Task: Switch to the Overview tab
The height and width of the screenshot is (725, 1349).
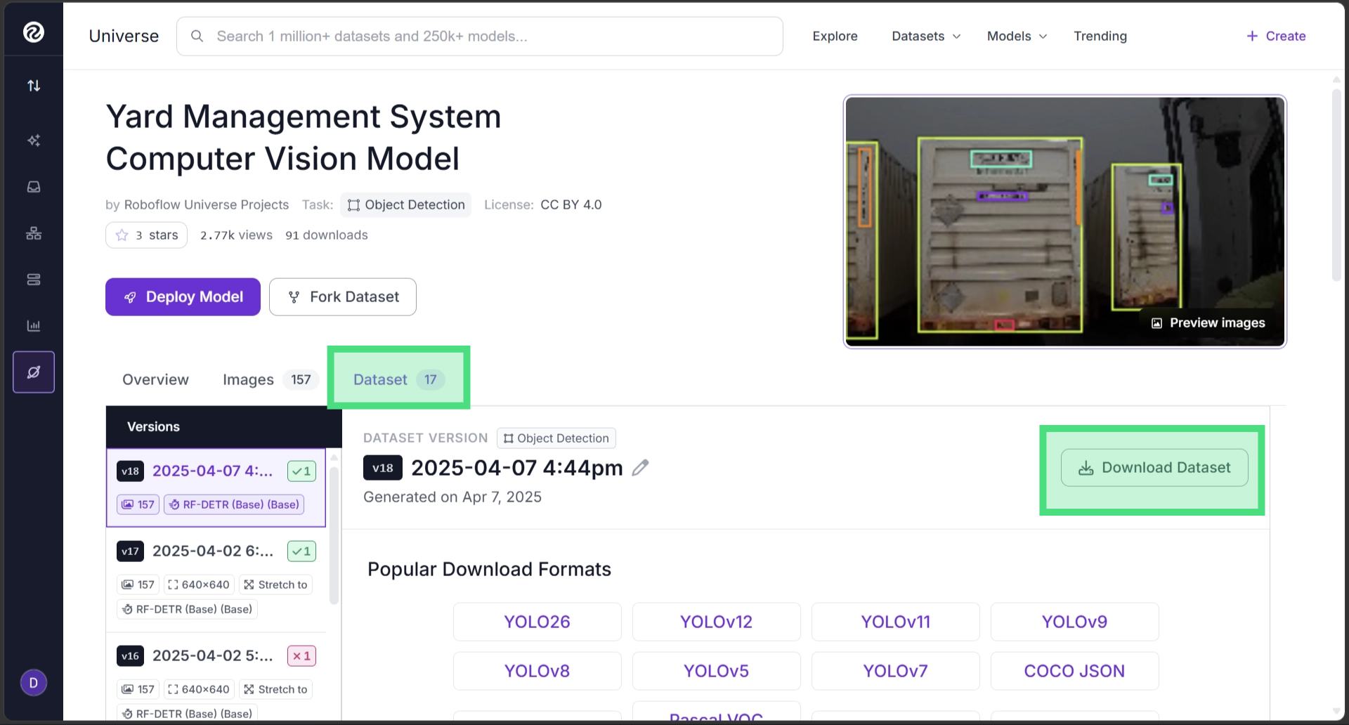Action: click(155, 380)
